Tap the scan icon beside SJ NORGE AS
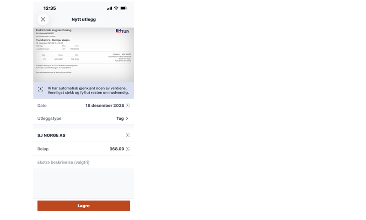Screen dimensions: 366x220 (x=128, y=135)
